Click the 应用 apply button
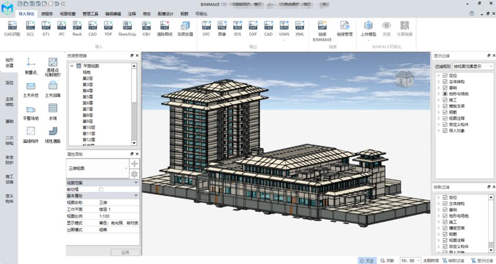 click(125, 252)
